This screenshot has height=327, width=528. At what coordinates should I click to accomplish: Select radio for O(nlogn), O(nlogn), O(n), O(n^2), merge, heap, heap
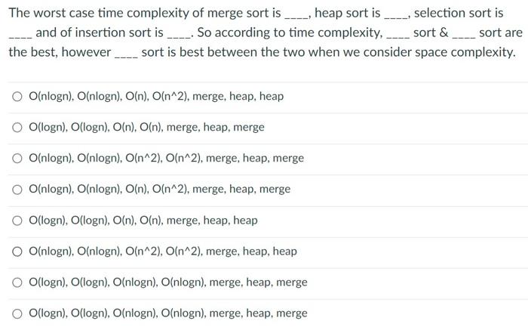pyautogui.click(x=17, y=97)
